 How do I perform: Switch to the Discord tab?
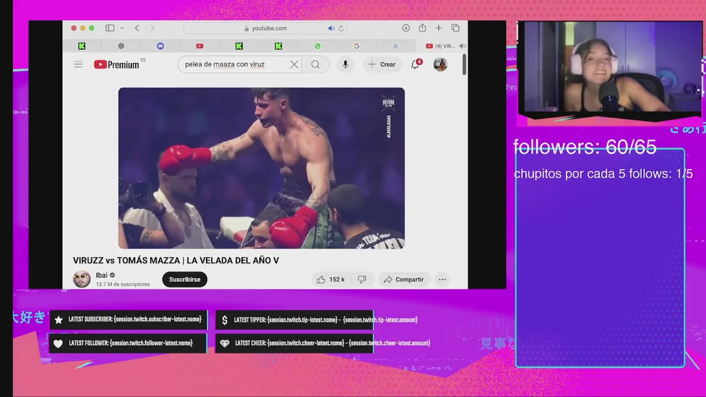[161, 46]
